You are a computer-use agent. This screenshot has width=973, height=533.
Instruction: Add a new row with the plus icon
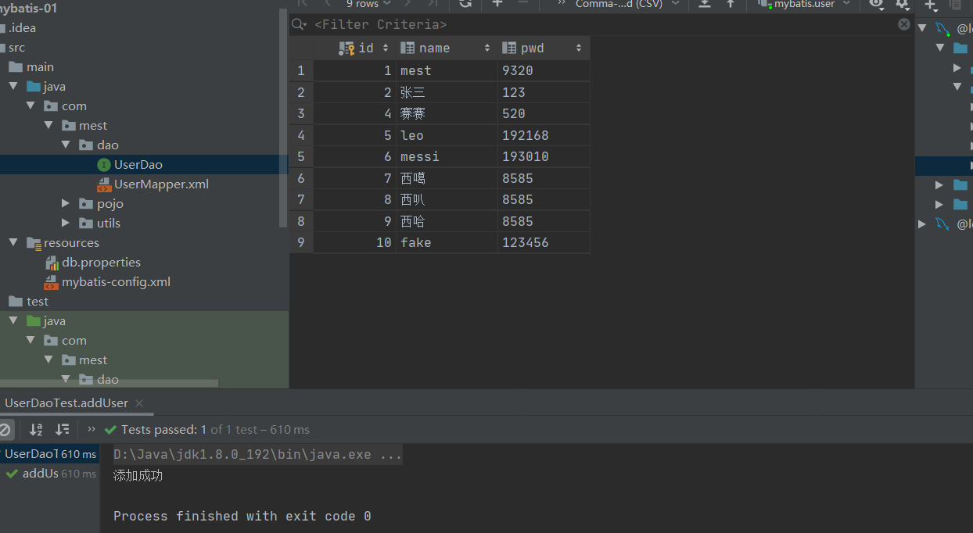497,4
